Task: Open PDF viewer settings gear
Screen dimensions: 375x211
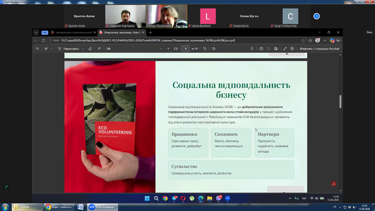Action: (292, 49)
